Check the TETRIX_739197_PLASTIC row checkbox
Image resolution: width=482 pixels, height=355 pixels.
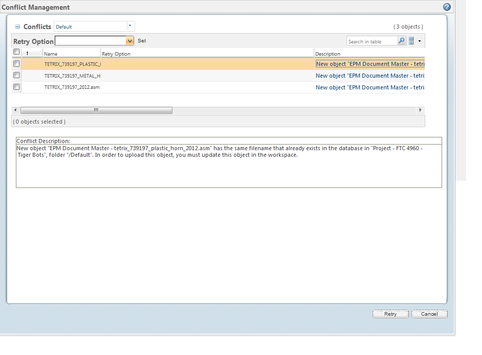[16, 64]
